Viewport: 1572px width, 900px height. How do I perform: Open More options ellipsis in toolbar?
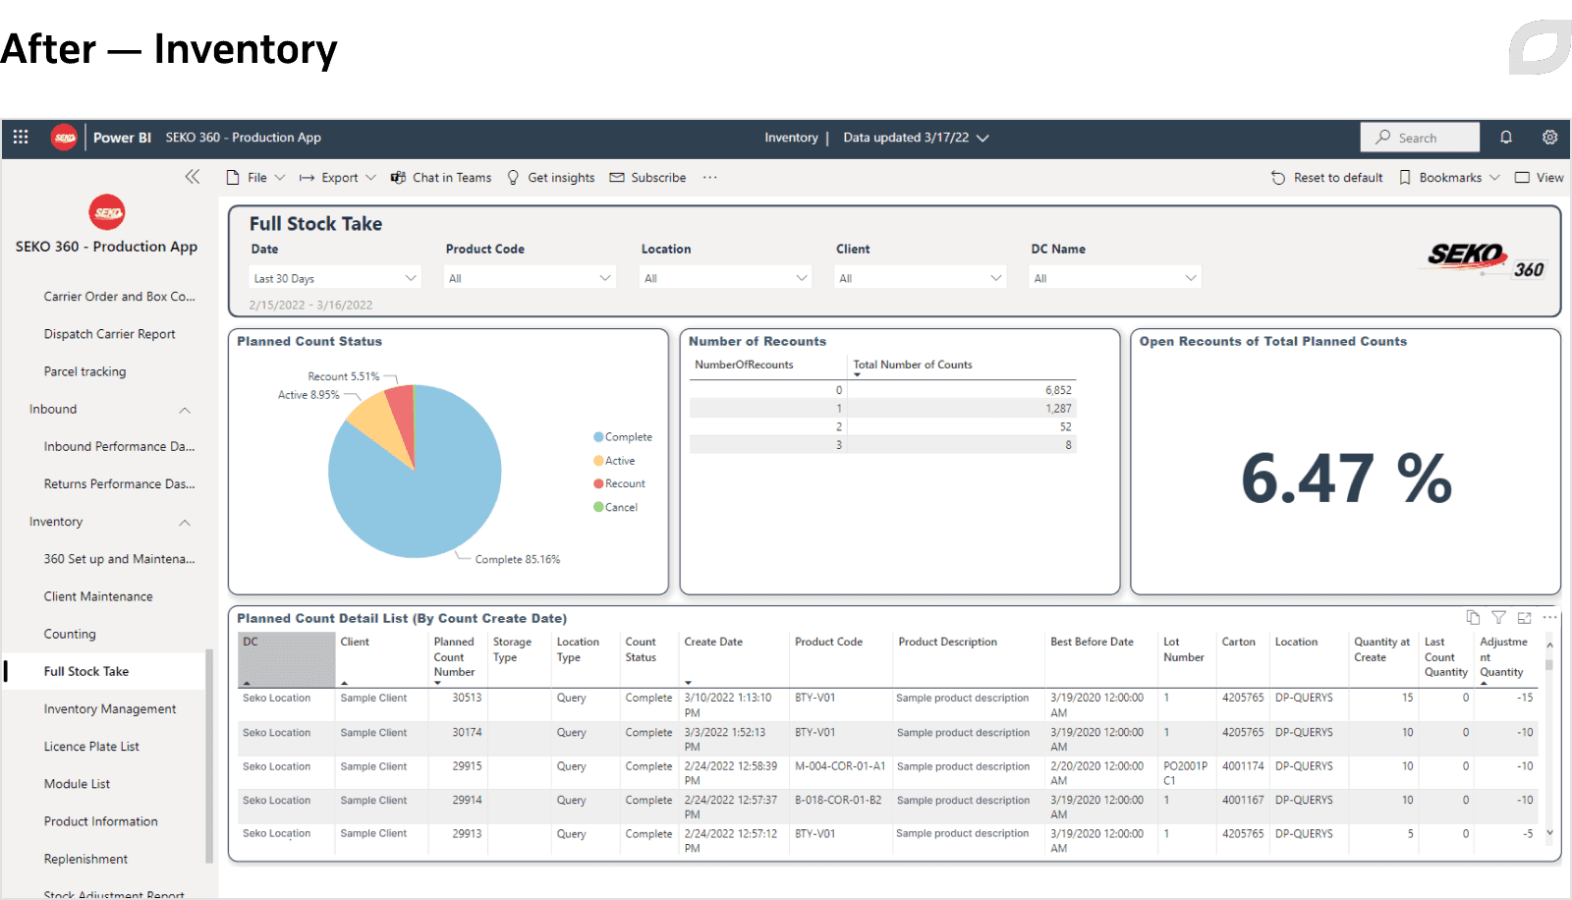709,178
